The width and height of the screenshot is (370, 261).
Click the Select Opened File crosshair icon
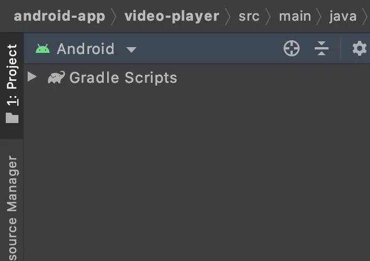(292, 49)
